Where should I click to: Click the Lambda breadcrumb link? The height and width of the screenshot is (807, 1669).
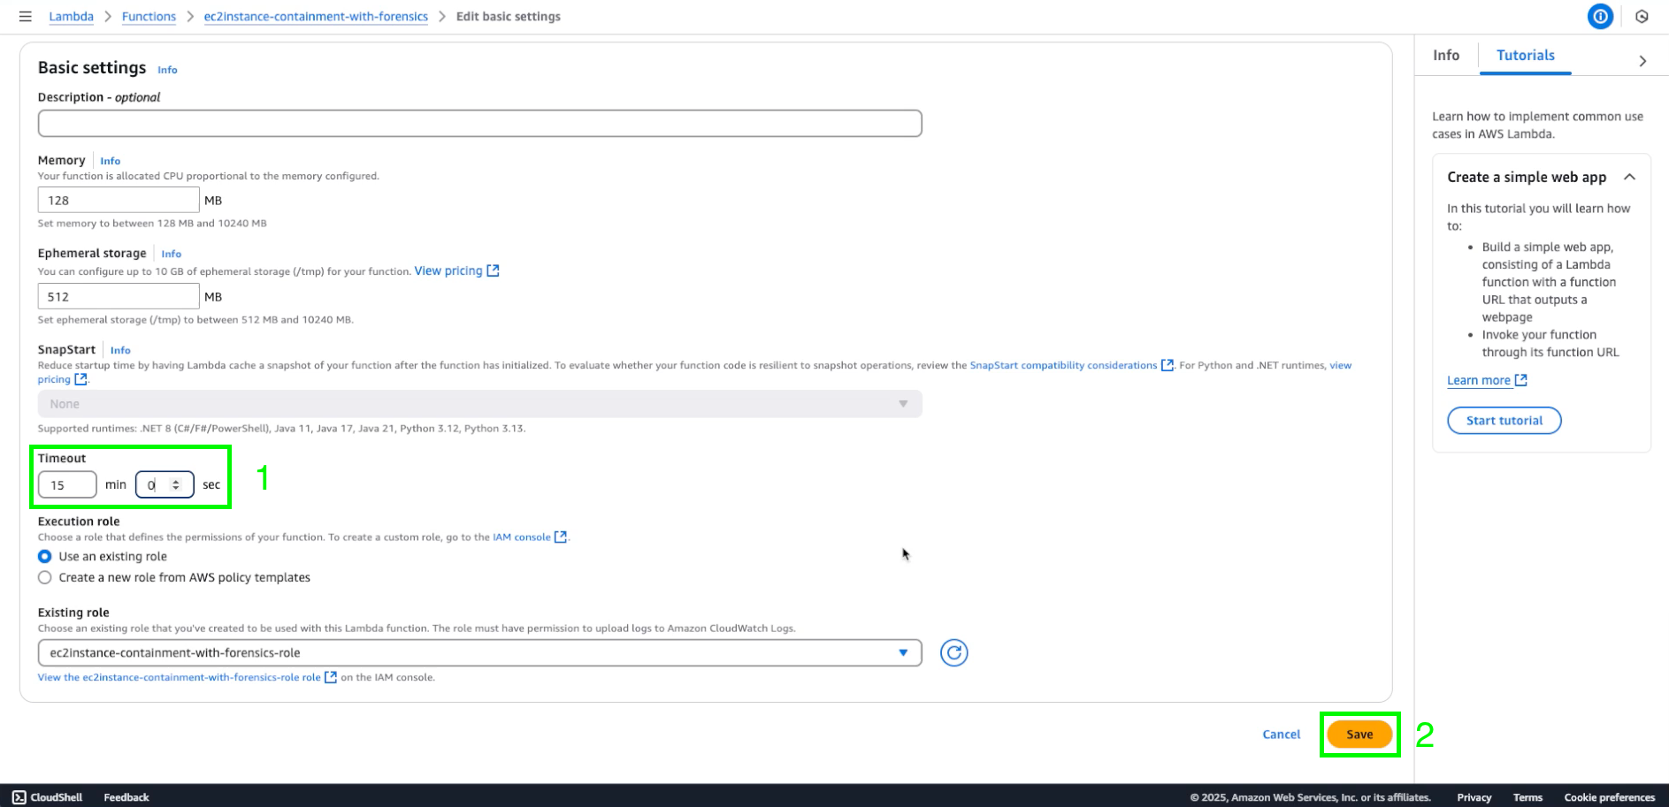71,17
